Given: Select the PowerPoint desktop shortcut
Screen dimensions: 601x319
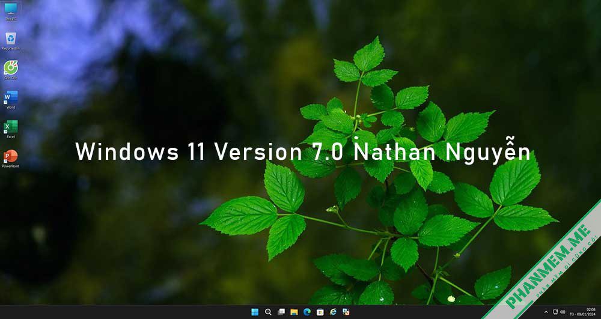Looking at the screenshot, I should [x=11, y=159].
